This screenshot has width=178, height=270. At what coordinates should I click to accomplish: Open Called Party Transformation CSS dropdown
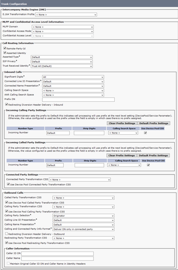[84, 198]
